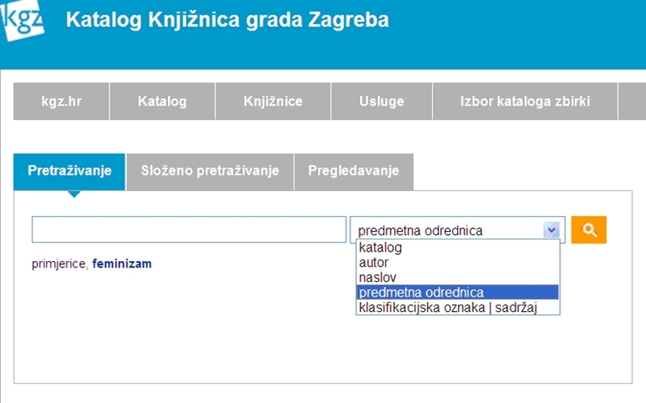Select Usluge in the navigation bar

pos(382,102)
